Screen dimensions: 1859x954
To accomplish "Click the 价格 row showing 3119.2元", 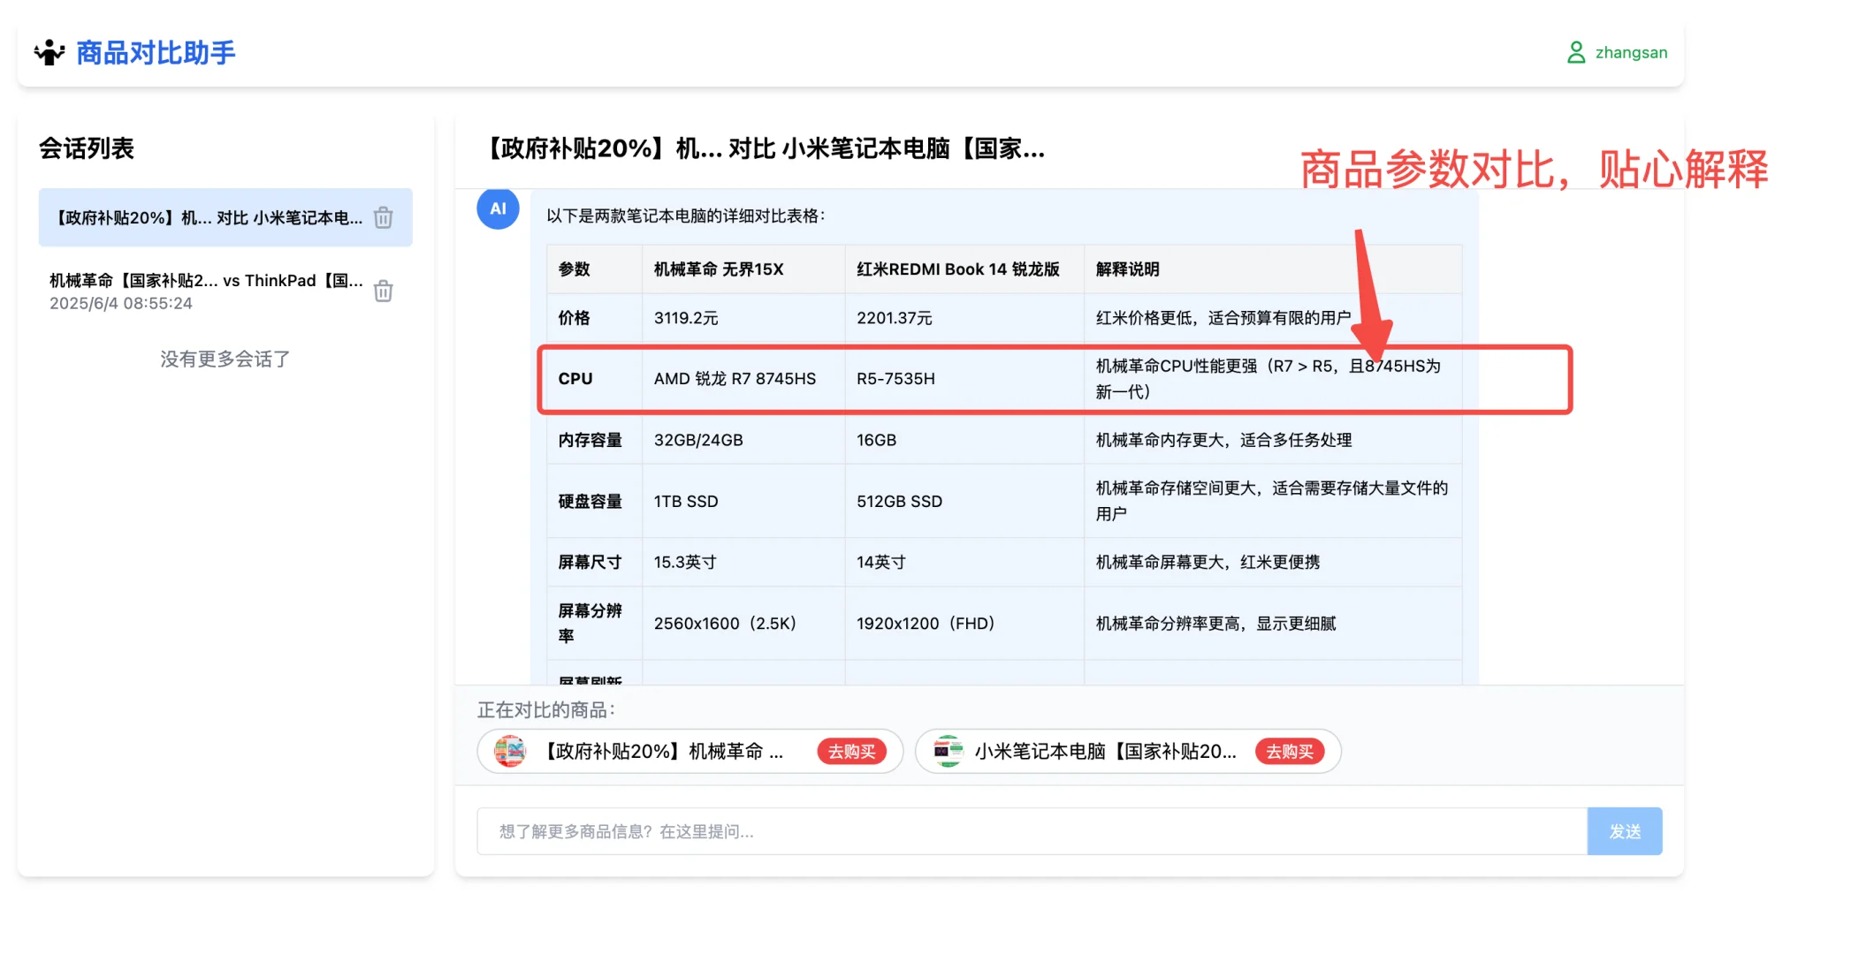I will 685,318.
